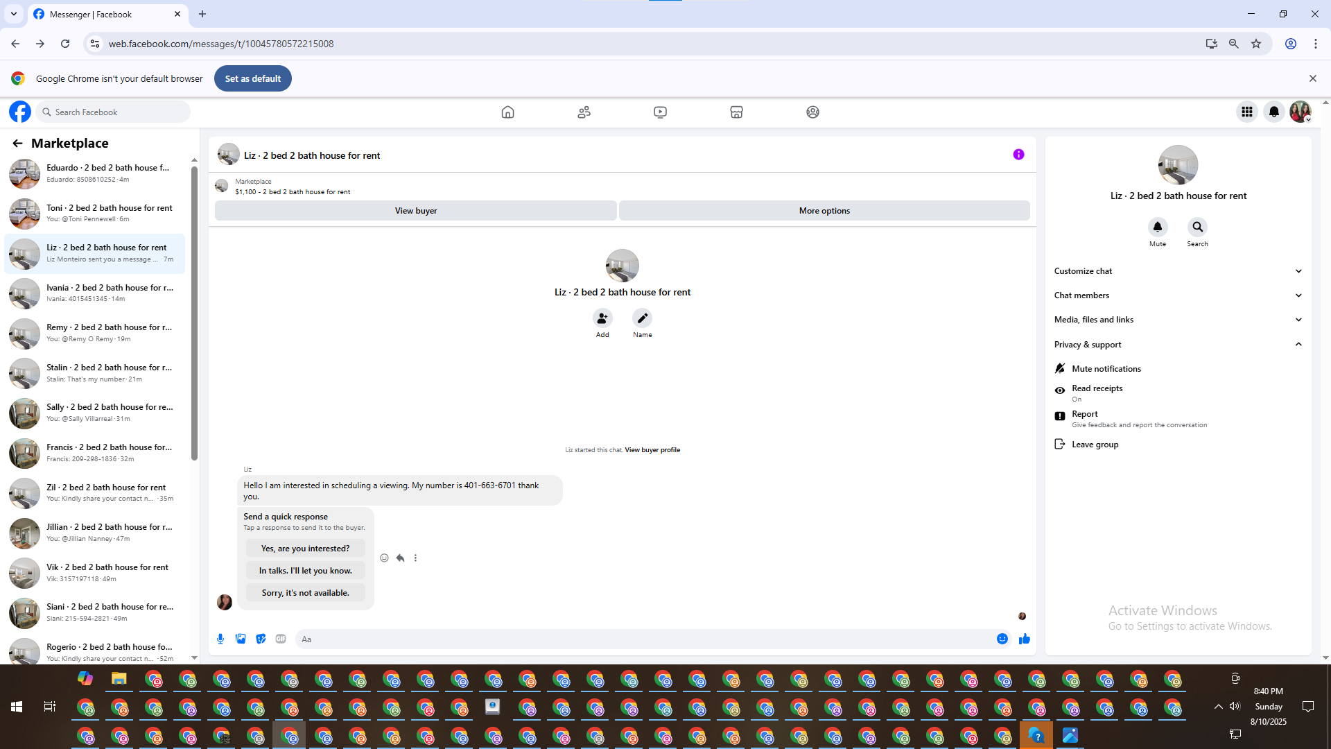Open the GIF picker icon

[x=281, y=639]
